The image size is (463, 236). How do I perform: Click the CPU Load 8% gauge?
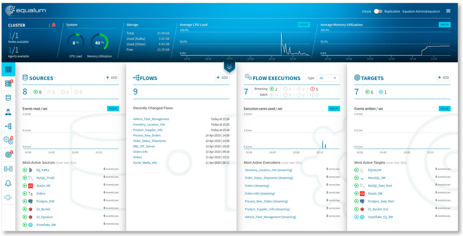pyautogui.click(x=76, y=43)
